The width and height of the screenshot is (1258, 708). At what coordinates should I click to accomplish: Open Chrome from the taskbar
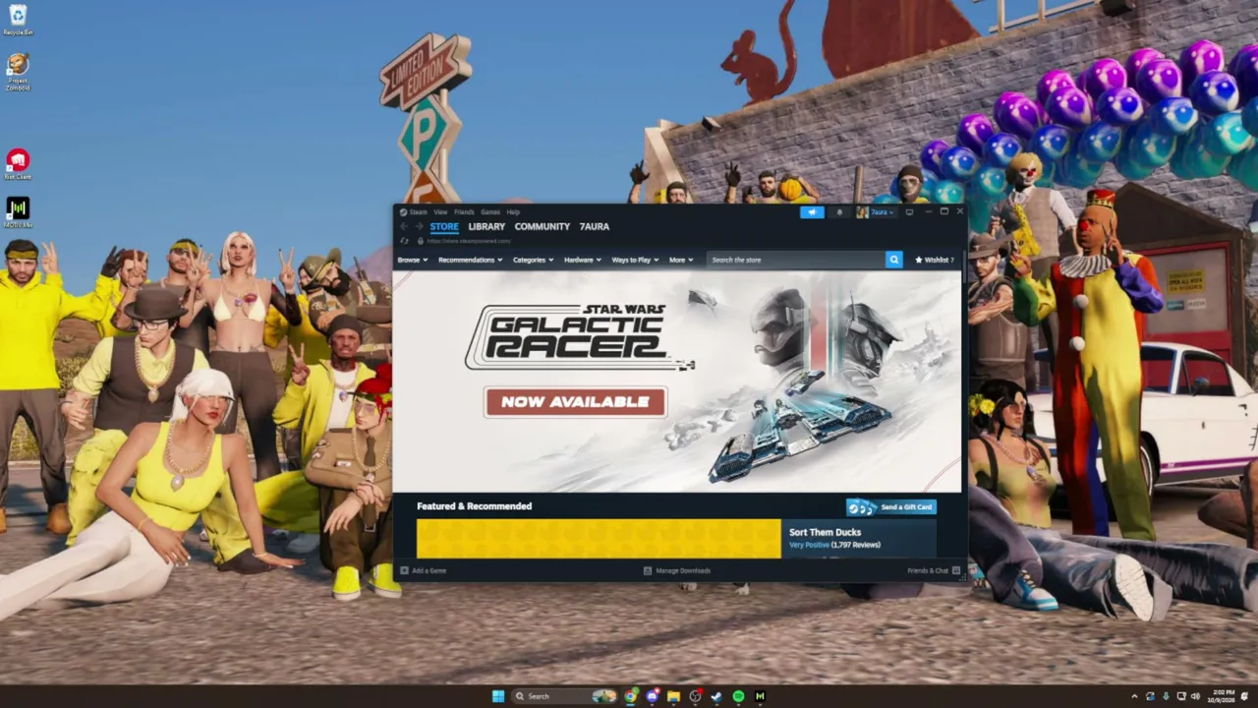630,696
